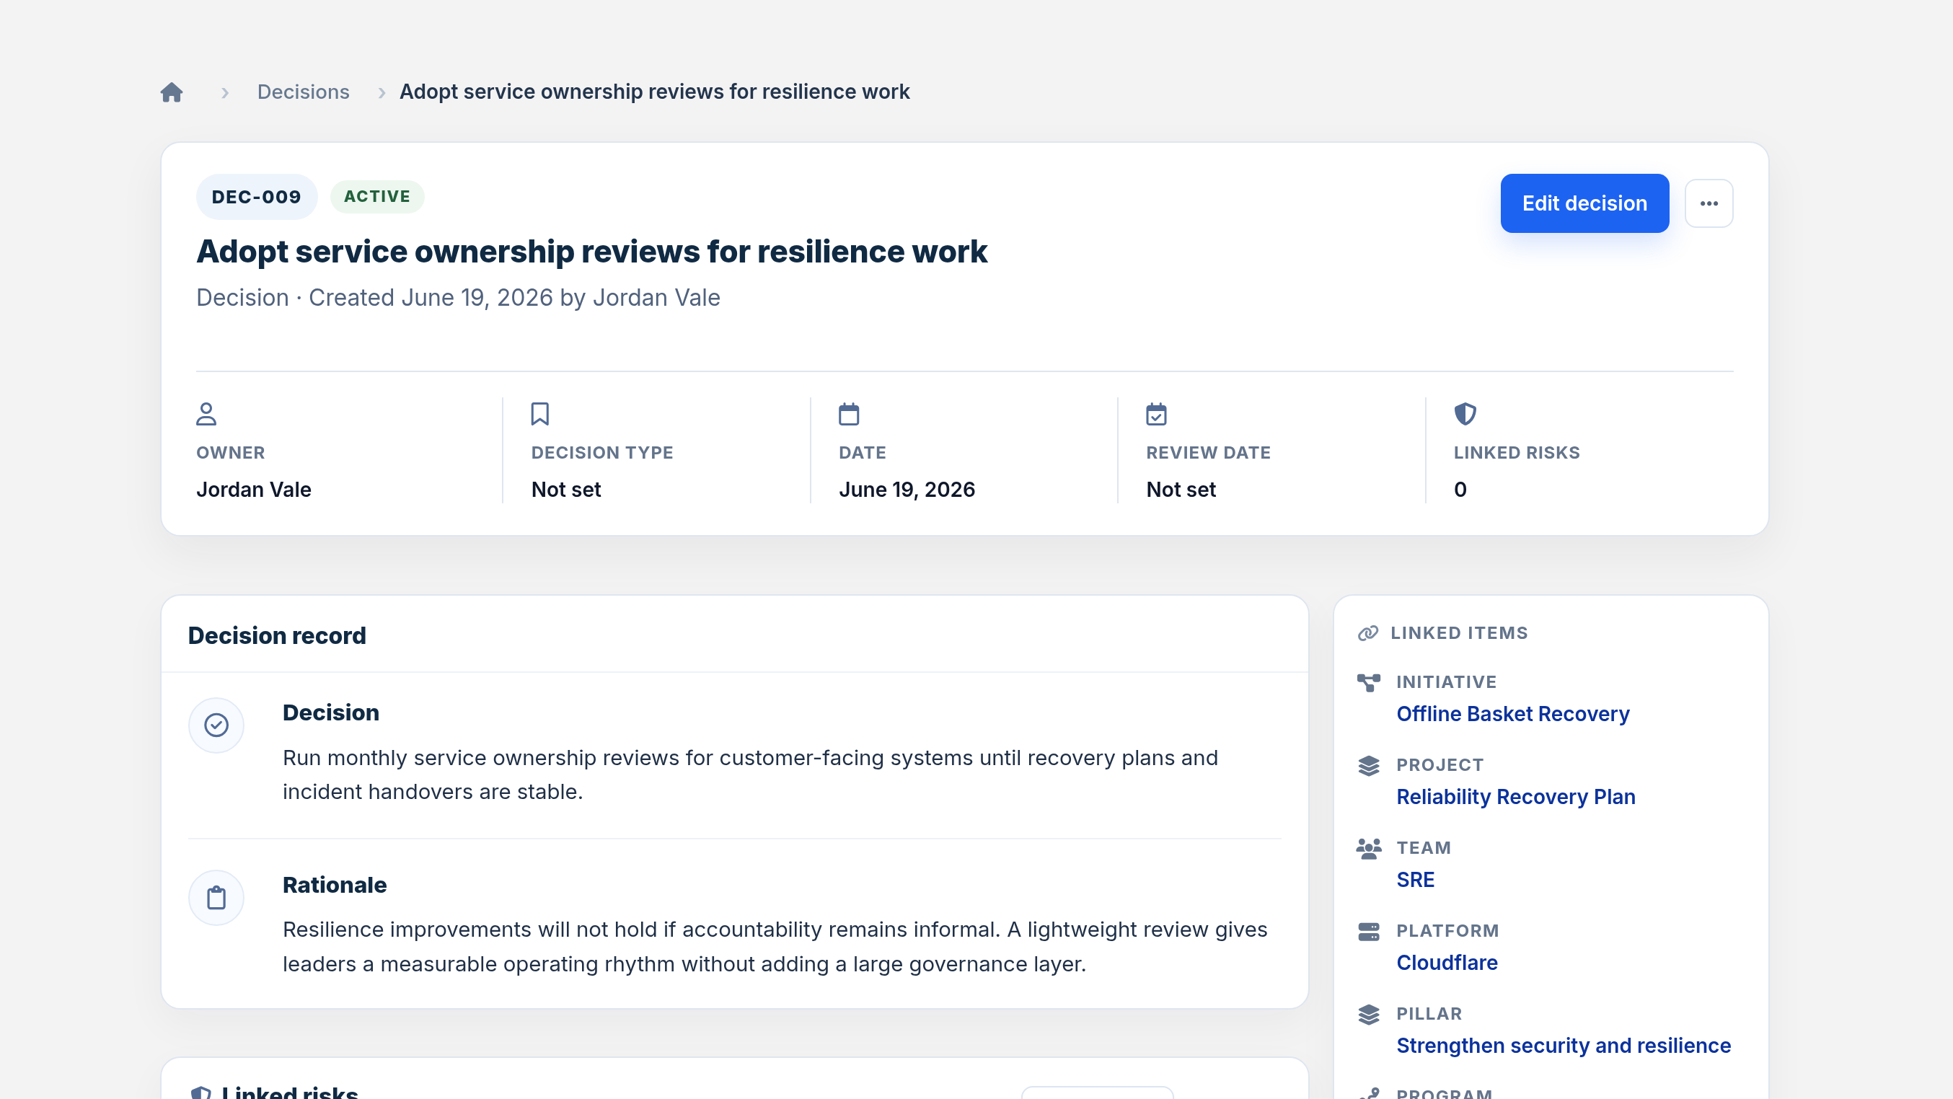Click the Project layers icon

(1368, 766)
